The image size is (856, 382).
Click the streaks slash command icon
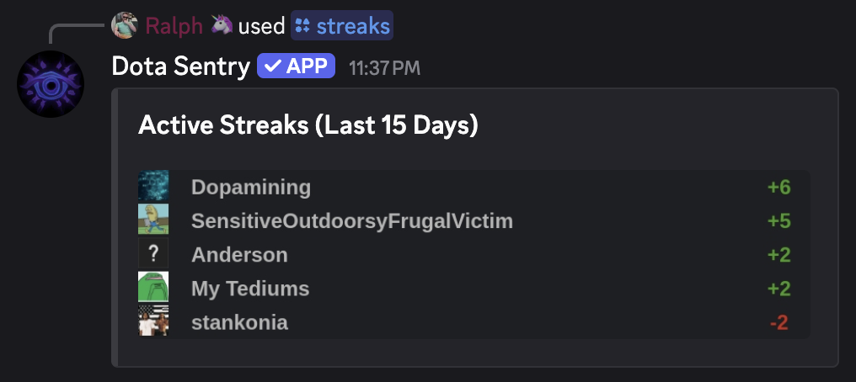coord(302,26)
